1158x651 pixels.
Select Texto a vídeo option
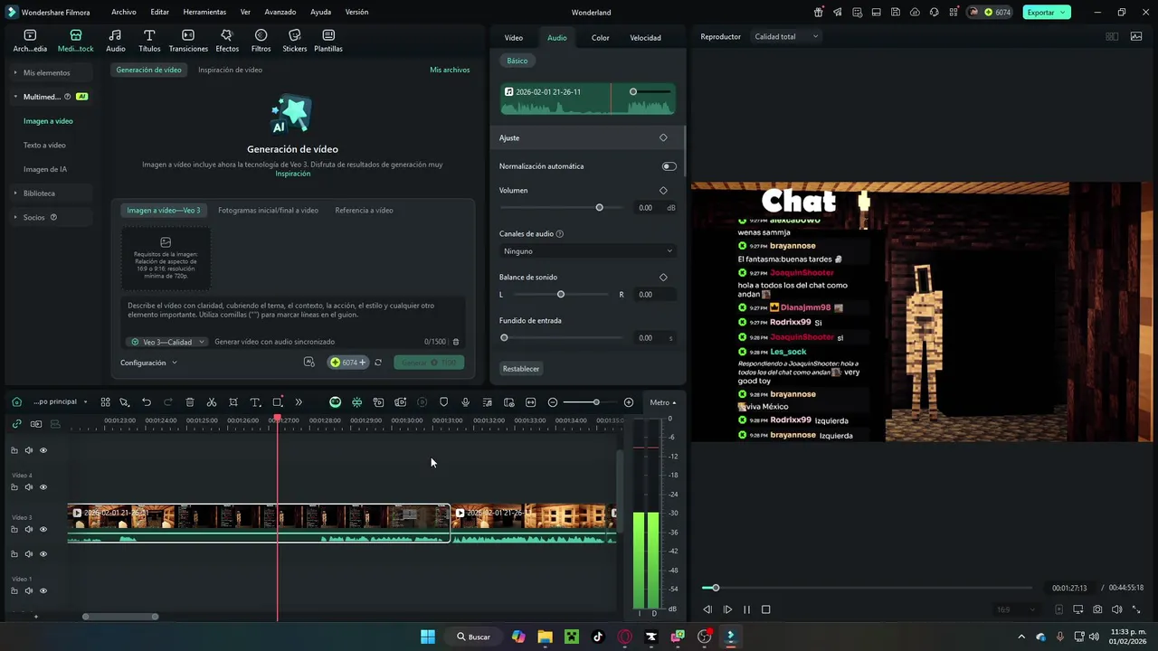tap(44, 146)
